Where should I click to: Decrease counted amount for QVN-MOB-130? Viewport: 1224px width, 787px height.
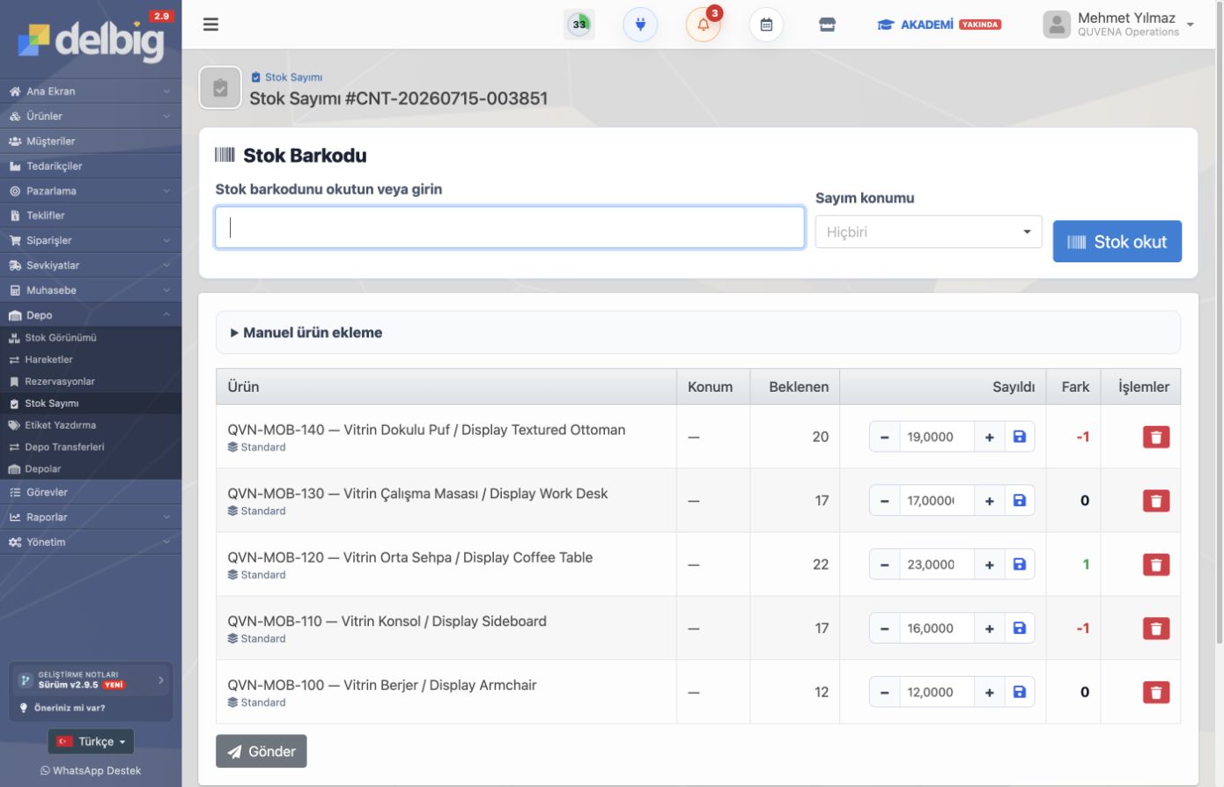click(884, 501)
